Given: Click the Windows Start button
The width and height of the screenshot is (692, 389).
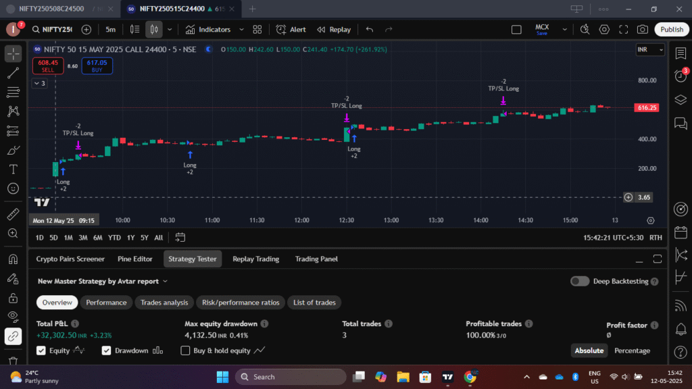Looking at the screenshot, I should pyautogui.click(x=223, y=377).
